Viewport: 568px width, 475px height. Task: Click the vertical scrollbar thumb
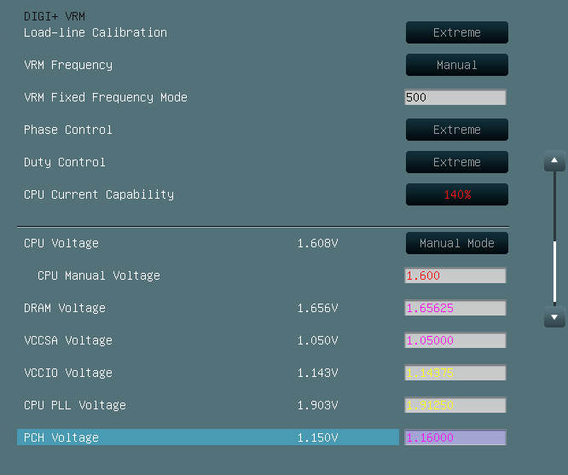point(554,272)
